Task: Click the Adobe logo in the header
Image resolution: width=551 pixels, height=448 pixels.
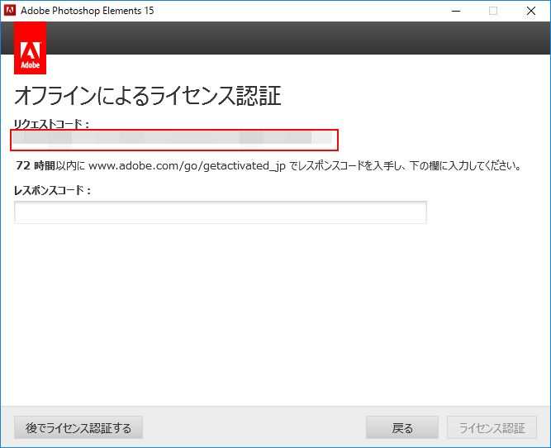Action: (31, 48)
